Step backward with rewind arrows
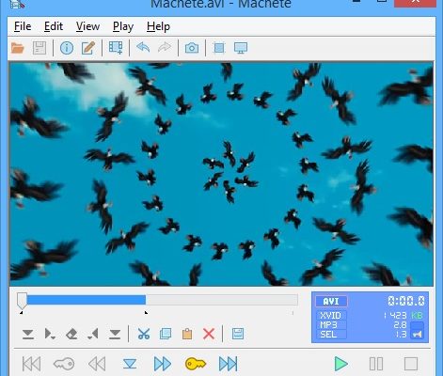 tap(97, 364)
